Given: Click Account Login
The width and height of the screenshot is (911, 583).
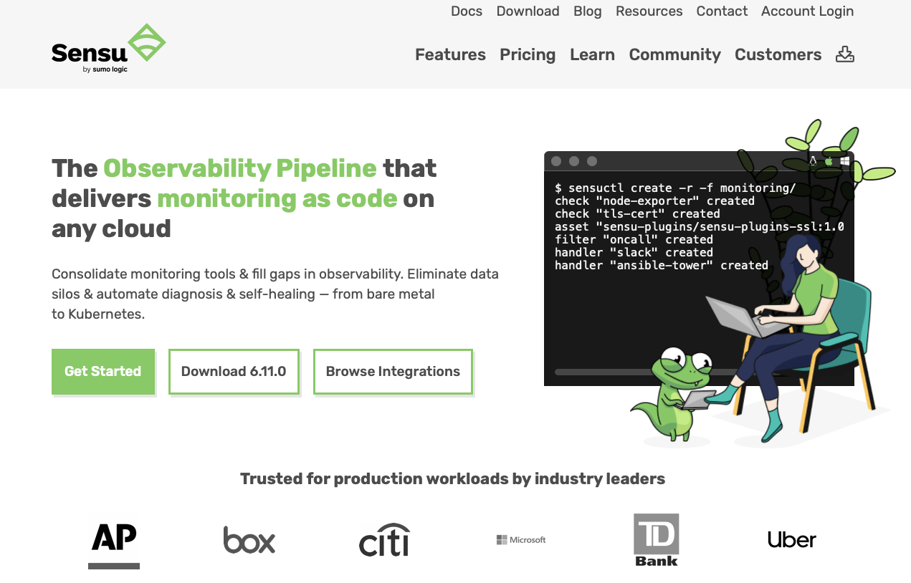Looking at the screenshot, I should tap(808, 11).
